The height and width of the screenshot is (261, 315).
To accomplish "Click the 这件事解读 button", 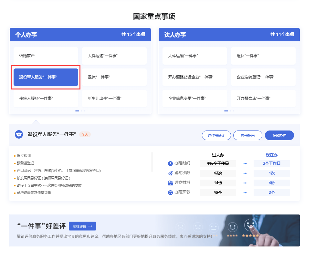I will click(216, 135).
